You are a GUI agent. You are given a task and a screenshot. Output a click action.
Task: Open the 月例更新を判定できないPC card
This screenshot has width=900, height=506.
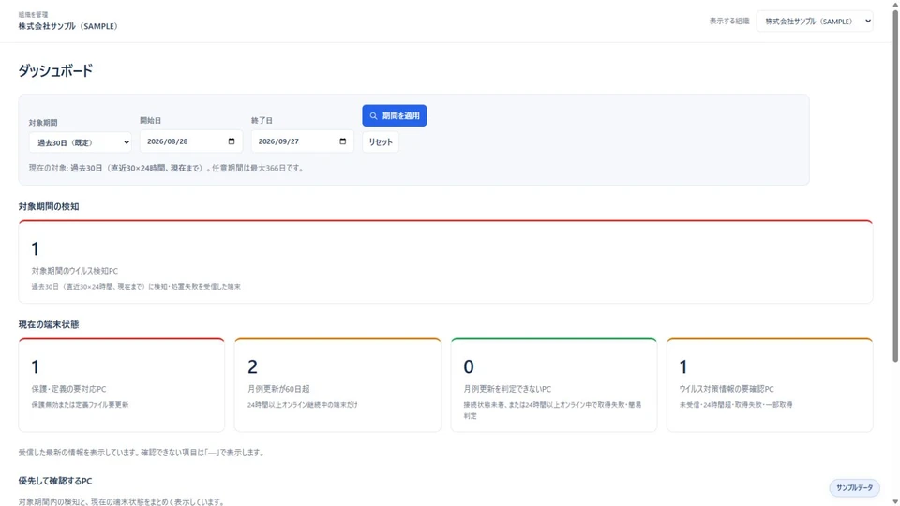click(554, 385)
